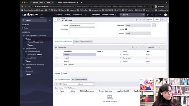The height and width of the screenshot is (106, 189).
Task: Collapse System UI group
Action: pos(24,71)
